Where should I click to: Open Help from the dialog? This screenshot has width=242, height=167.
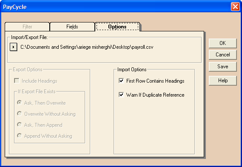[223, 81]
